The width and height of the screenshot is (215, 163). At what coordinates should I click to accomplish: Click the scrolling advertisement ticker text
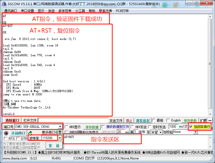point(108,152)
